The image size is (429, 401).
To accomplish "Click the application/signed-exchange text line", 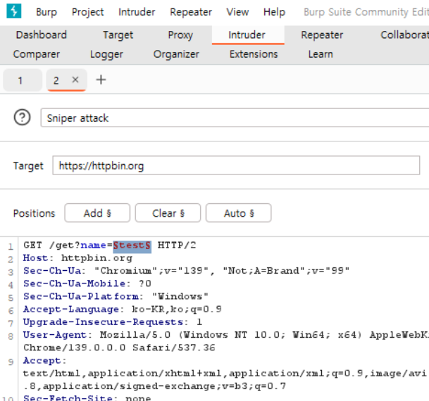I will click(154, 386).
